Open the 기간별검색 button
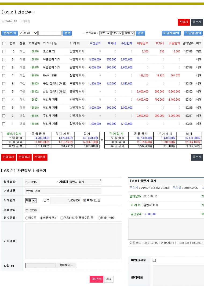 point(193,33)
